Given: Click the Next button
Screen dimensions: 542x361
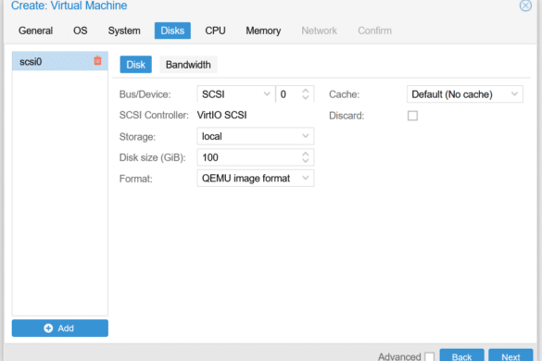Looking at the screenshot, I should [510, 355].
